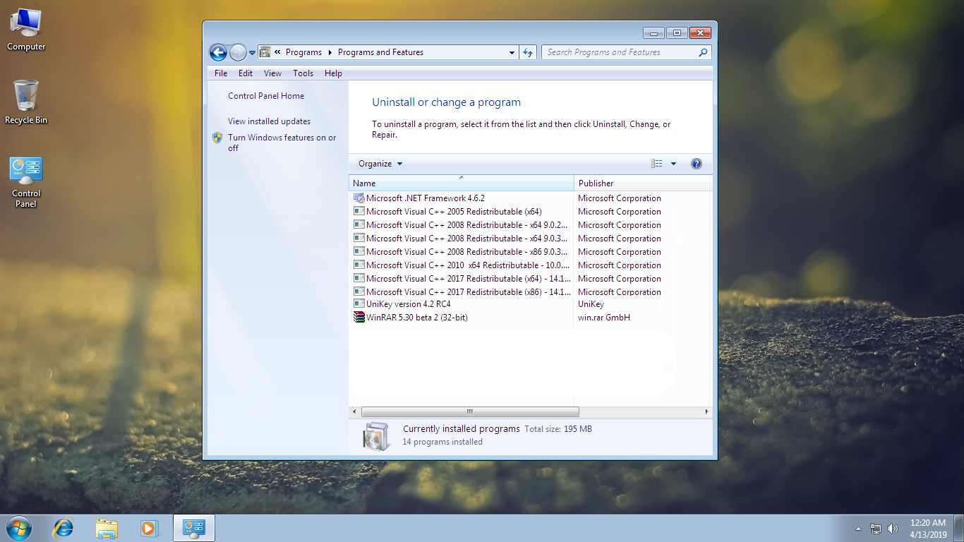Click the Back navigation arrow button

(218, 52)
